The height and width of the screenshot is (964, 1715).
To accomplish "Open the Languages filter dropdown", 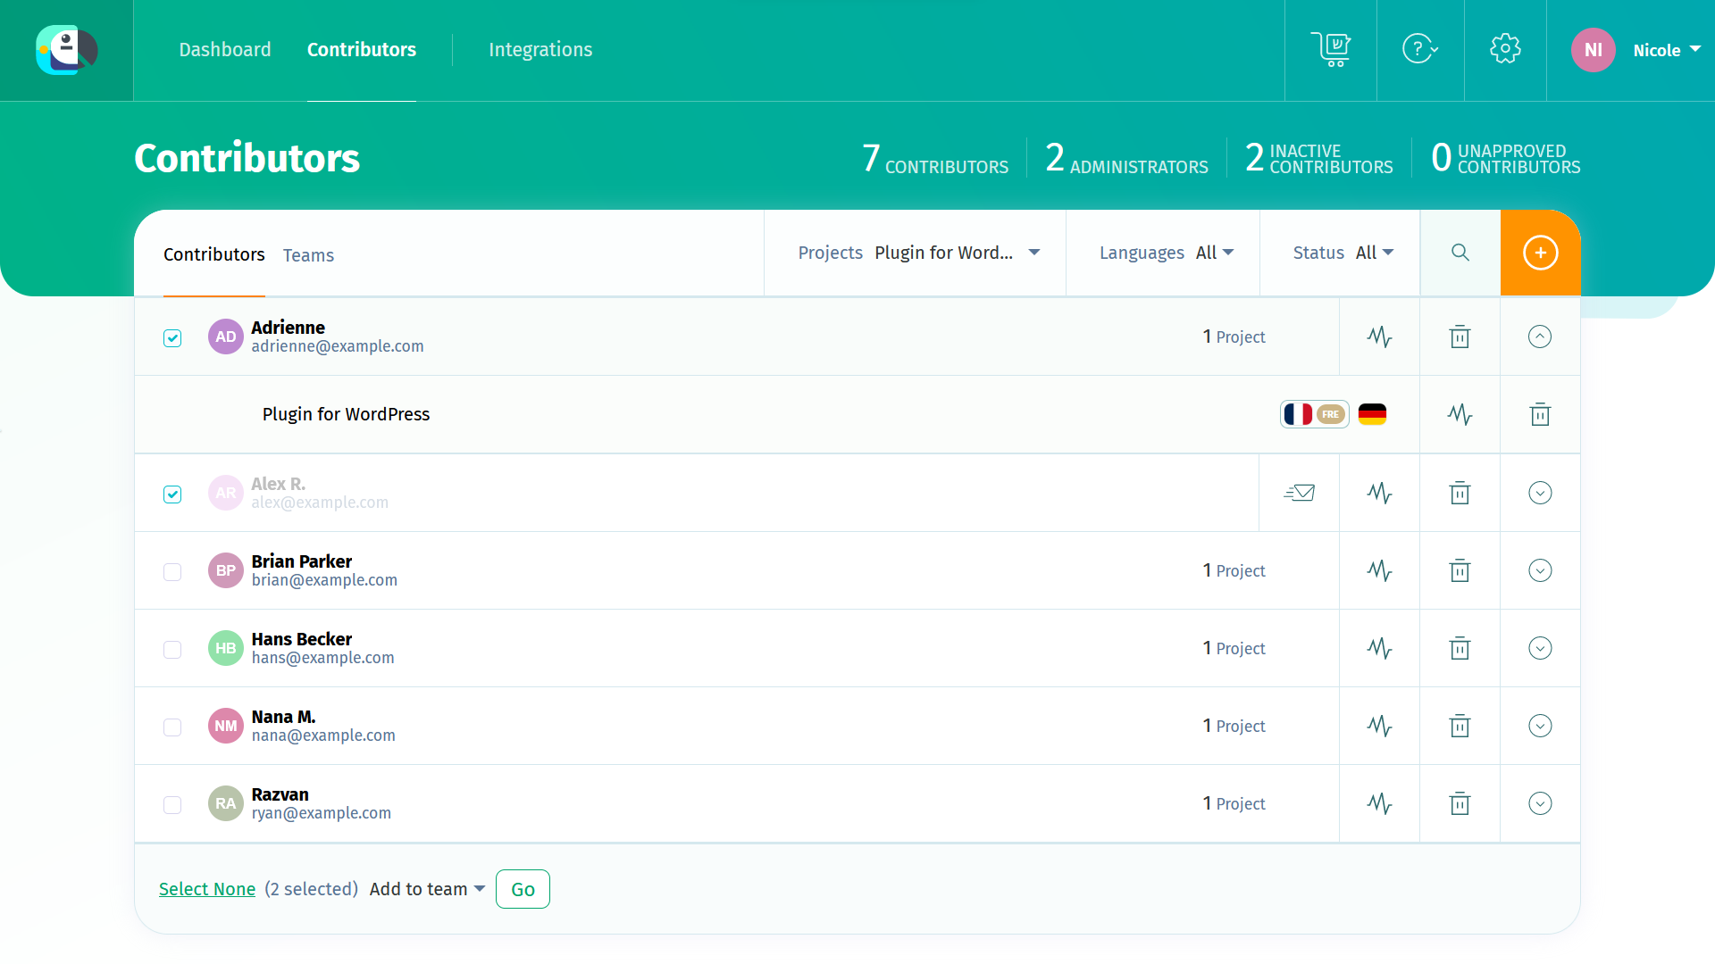I will pyautogui.click(x=1167, y=253).
